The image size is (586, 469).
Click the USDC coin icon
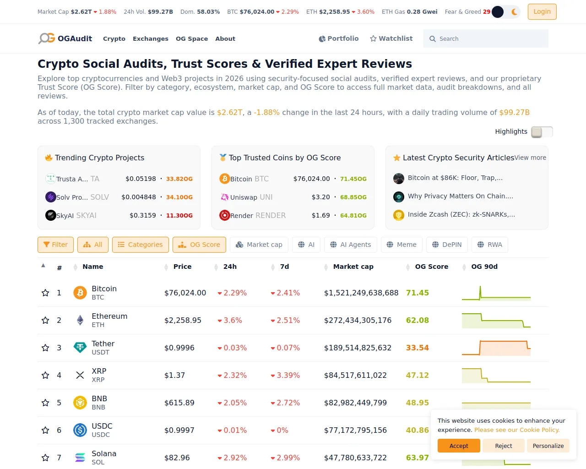(x=80, y=430)
